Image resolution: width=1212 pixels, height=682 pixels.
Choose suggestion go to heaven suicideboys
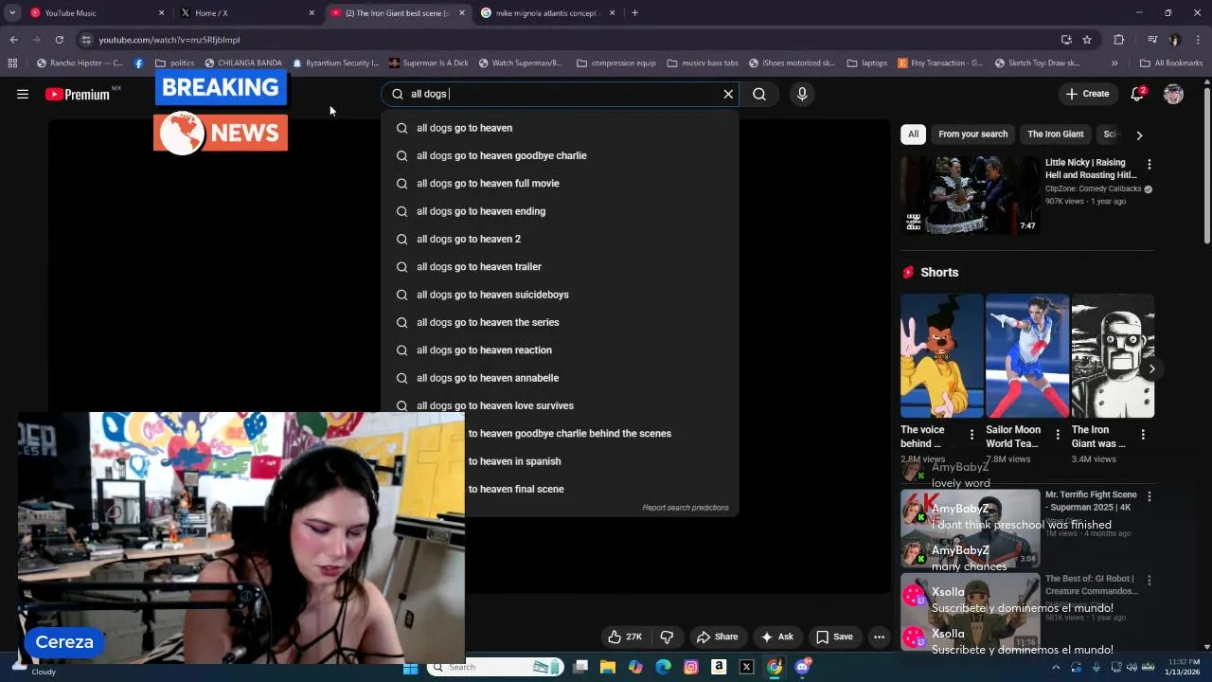tap(560, 295)
